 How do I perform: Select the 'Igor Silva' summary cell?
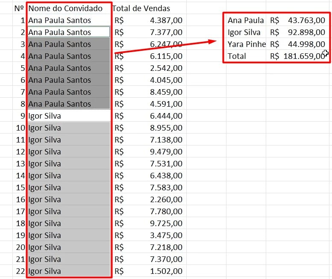coord(246,32)
